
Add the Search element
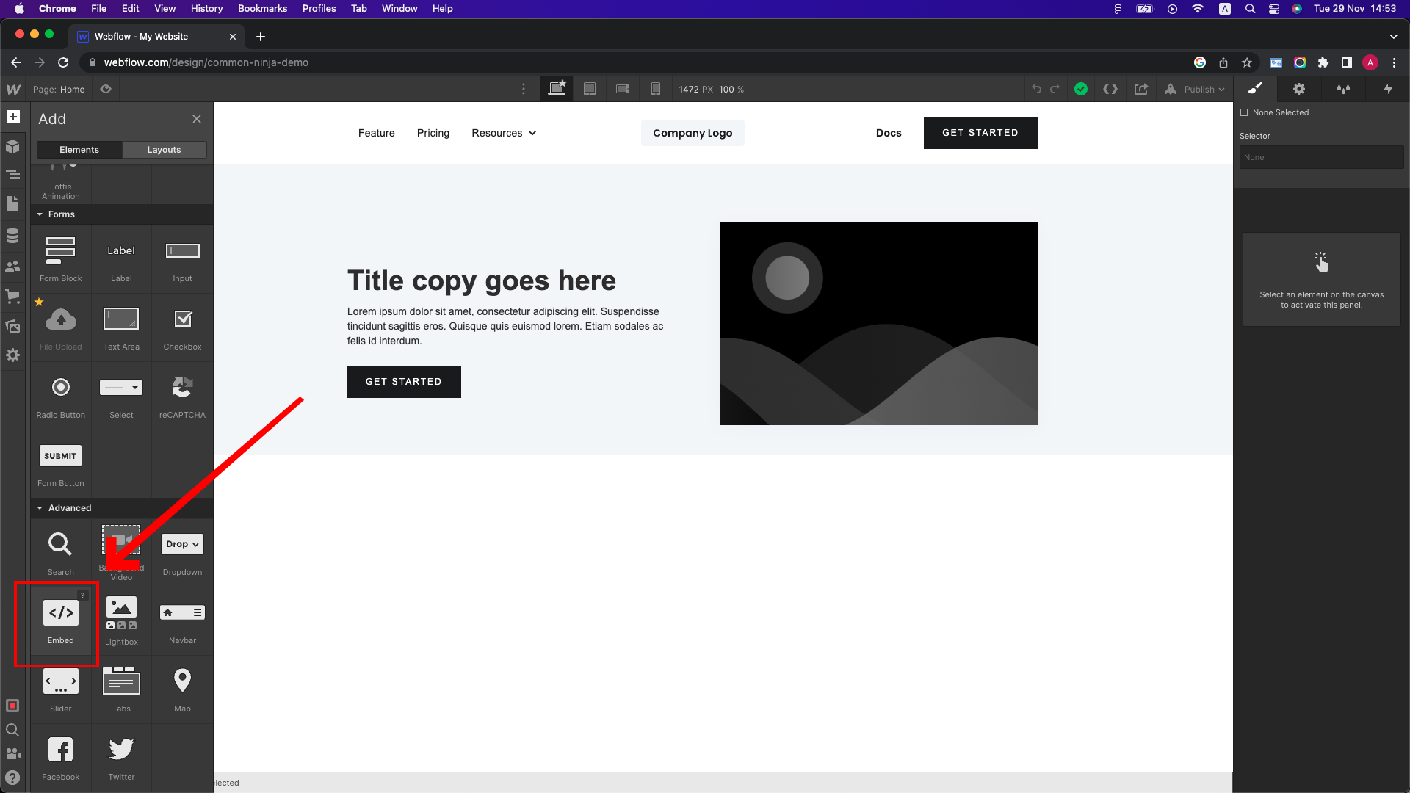pos(61,553)
